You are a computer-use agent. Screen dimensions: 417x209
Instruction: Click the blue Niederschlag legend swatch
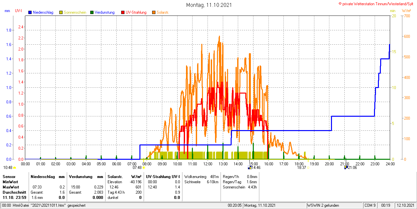(30, 12)
